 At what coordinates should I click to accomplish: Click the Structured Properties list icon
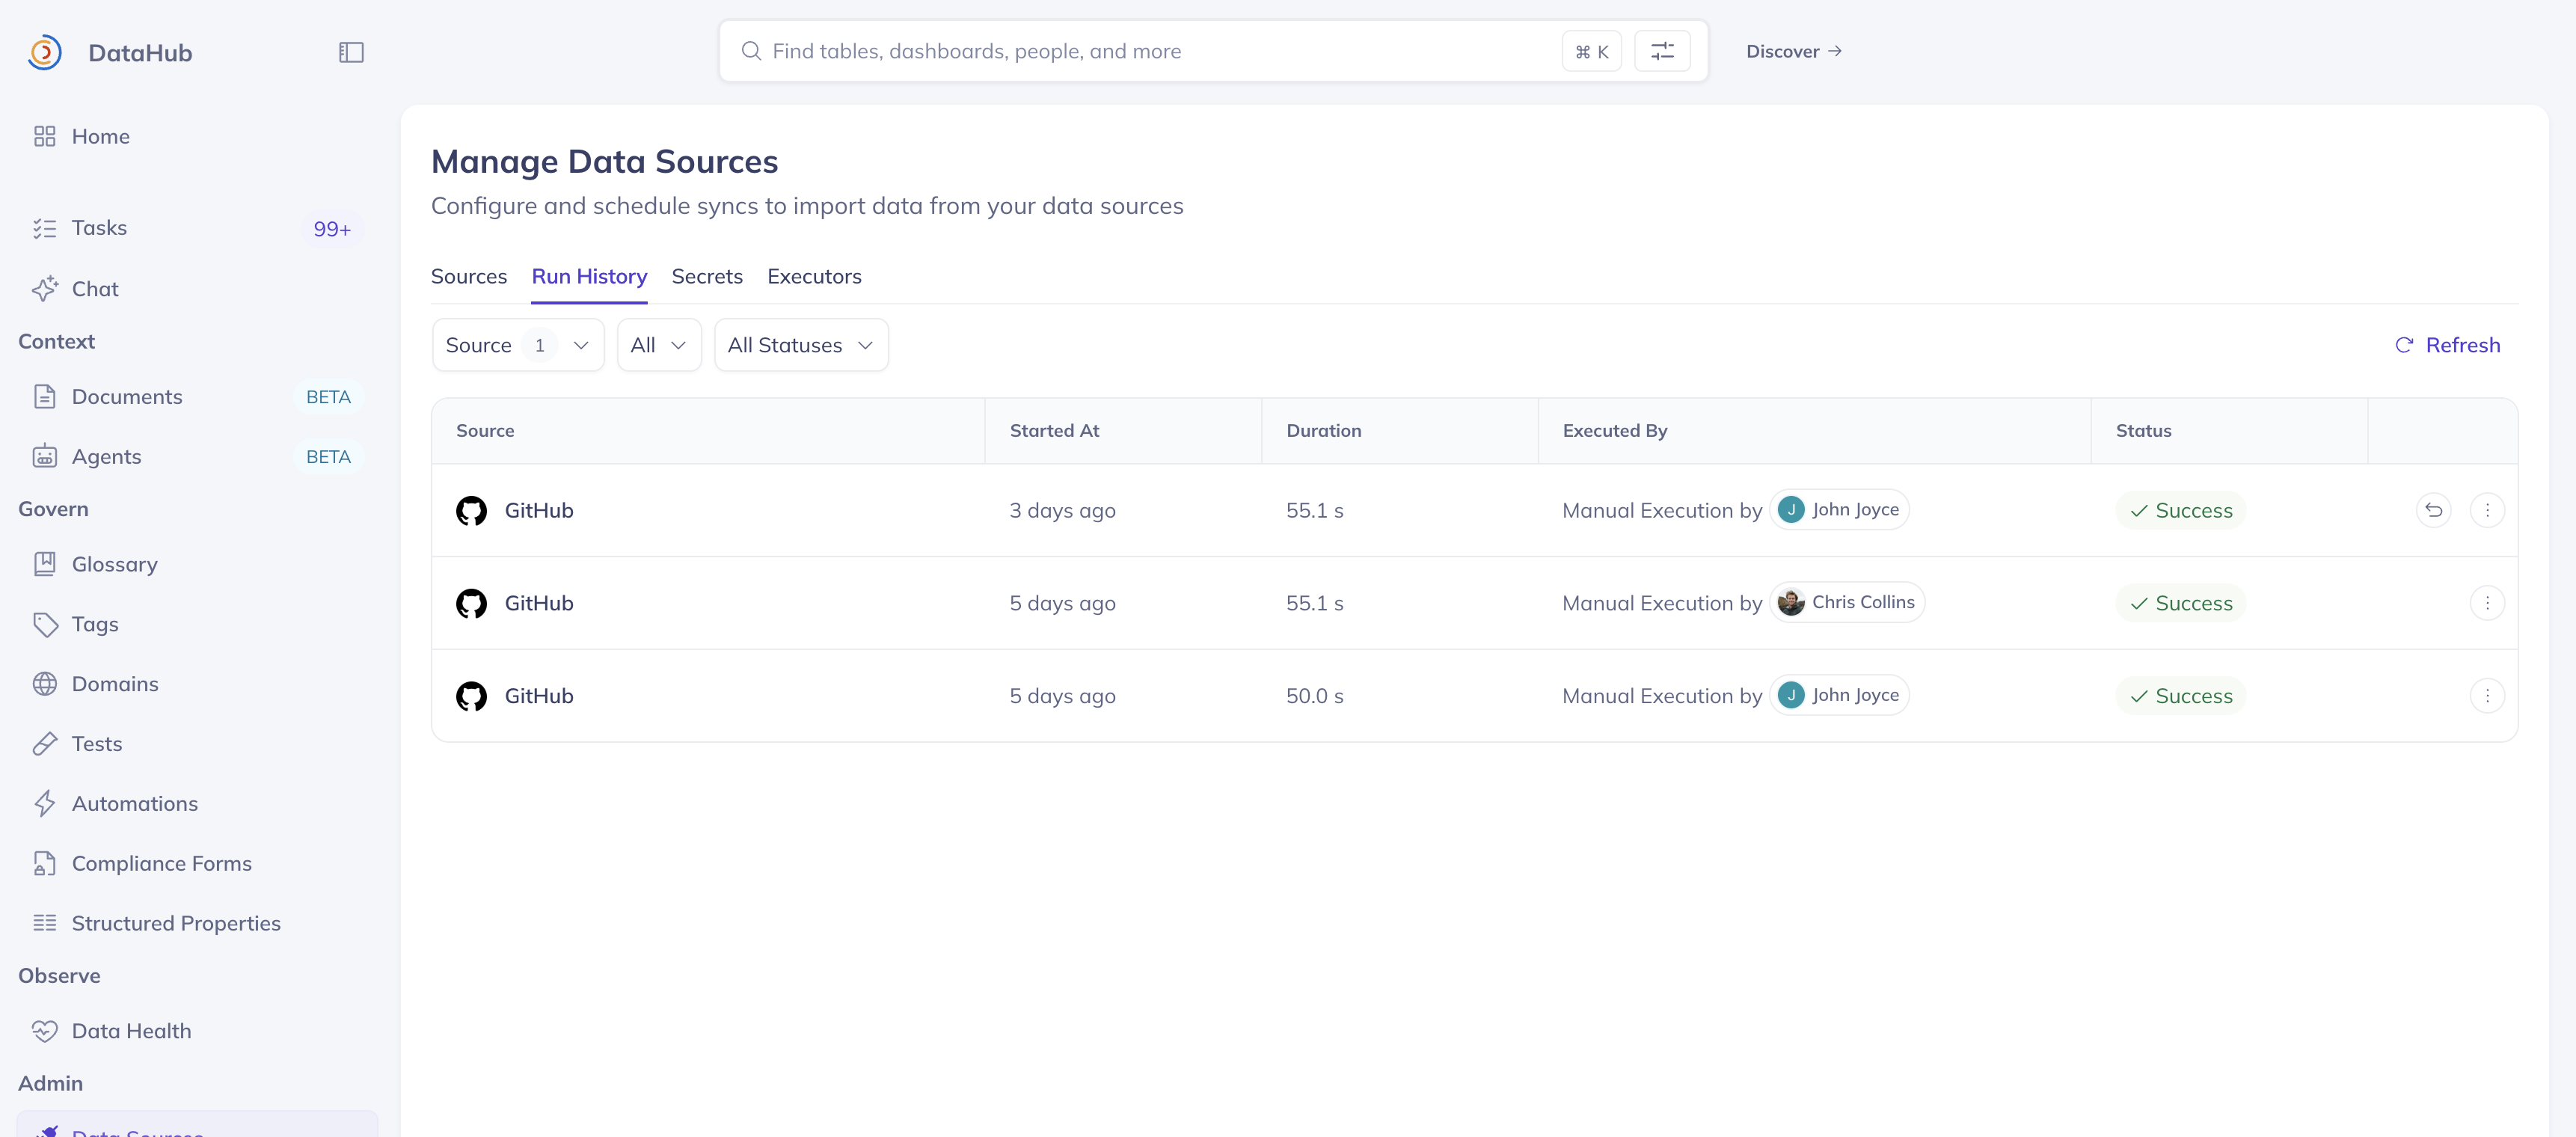coord(45,923)
